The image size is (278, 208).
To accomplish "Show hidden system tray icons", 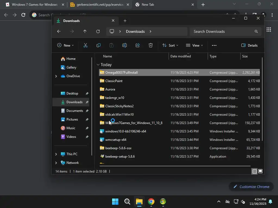I will tap(219, 201).
